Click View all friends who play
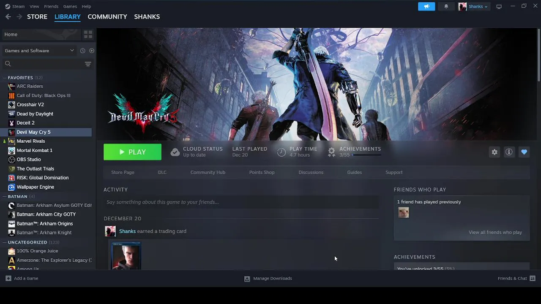Screen dimensions: 541x304 pos(495,232)
